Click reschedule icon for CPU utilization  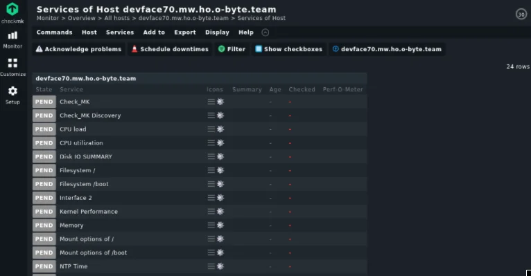coord(220,143)
